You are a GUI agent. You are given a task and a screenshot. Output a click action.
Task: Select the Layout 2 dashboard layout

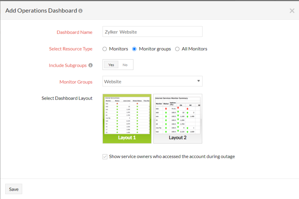pyautogui.click(x=177, y=118)
